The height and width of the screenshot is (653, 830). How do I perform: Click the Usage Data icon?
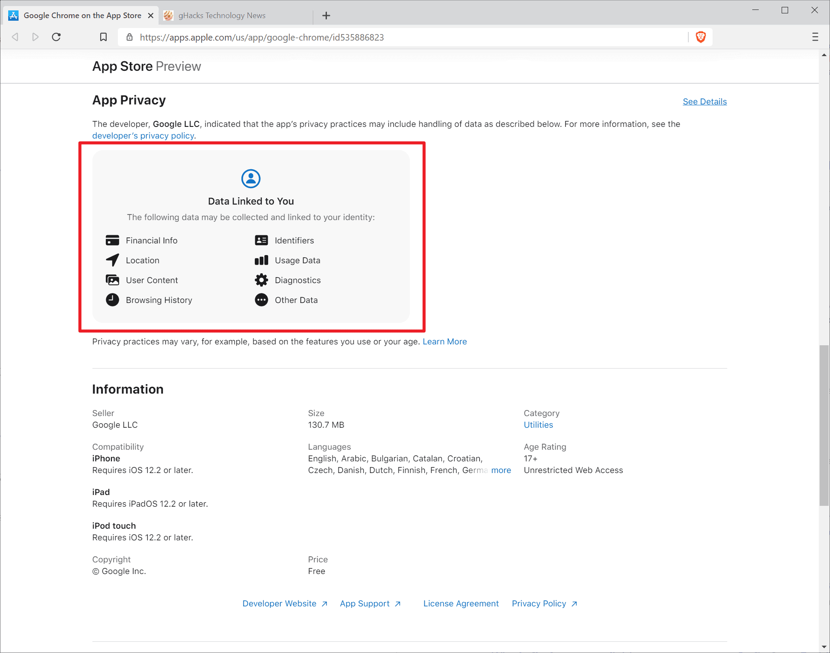point(261,260)
